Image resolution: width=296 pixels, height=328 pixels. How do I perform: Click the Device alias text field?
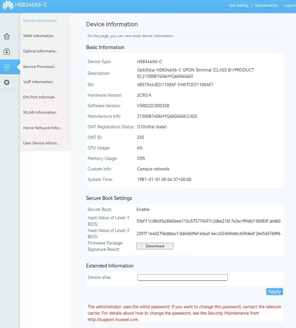[182, 278]
